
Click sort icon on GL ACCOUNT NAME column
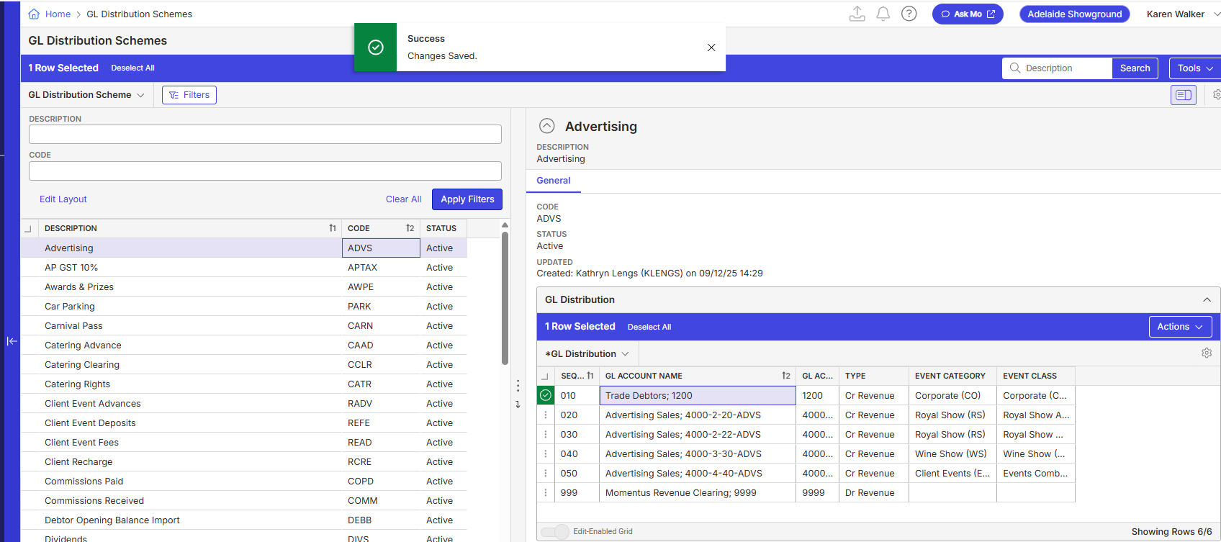point(786,376)
